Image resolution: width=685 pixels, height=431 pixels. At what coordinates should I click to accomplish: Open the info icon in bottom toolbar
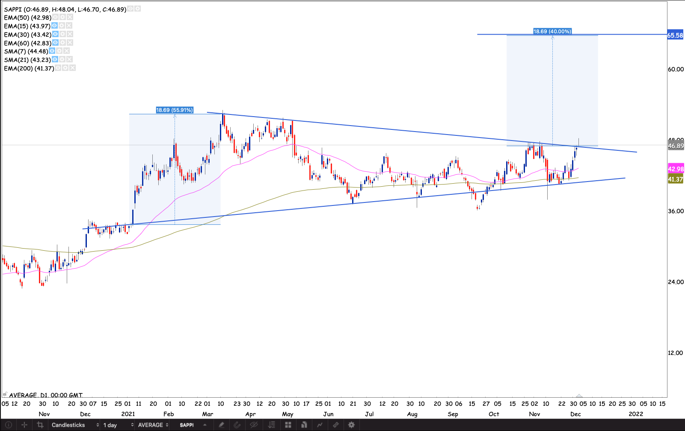click(x=8, y=425)
